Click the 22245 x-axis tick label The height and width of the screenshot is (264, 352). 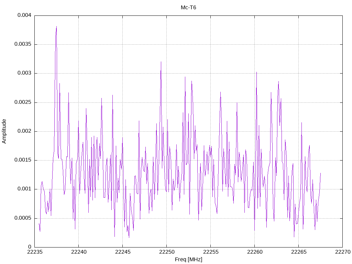(123, 252)
